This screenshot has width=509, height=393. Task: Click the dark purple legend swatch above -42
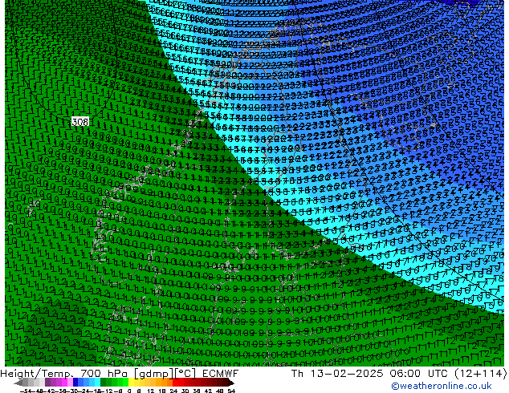click(47, 383)
